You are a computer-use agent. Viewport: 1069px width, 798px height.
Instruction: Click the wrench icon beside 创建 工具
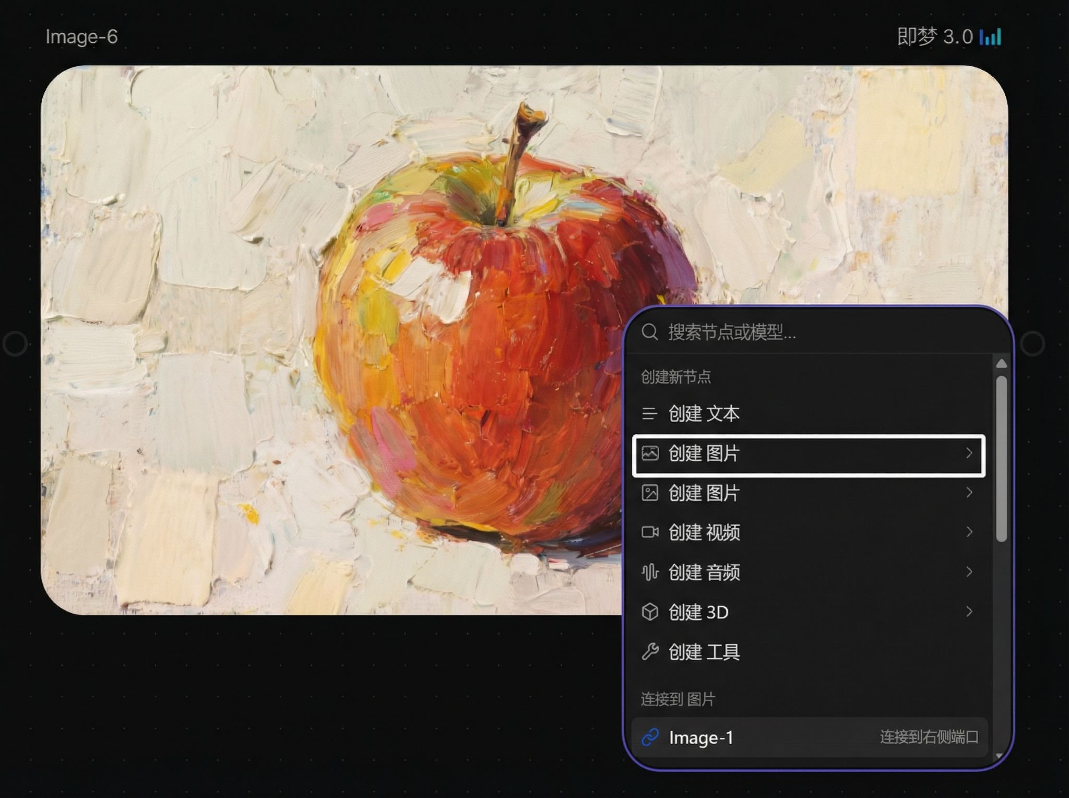(x=649, y=652)
